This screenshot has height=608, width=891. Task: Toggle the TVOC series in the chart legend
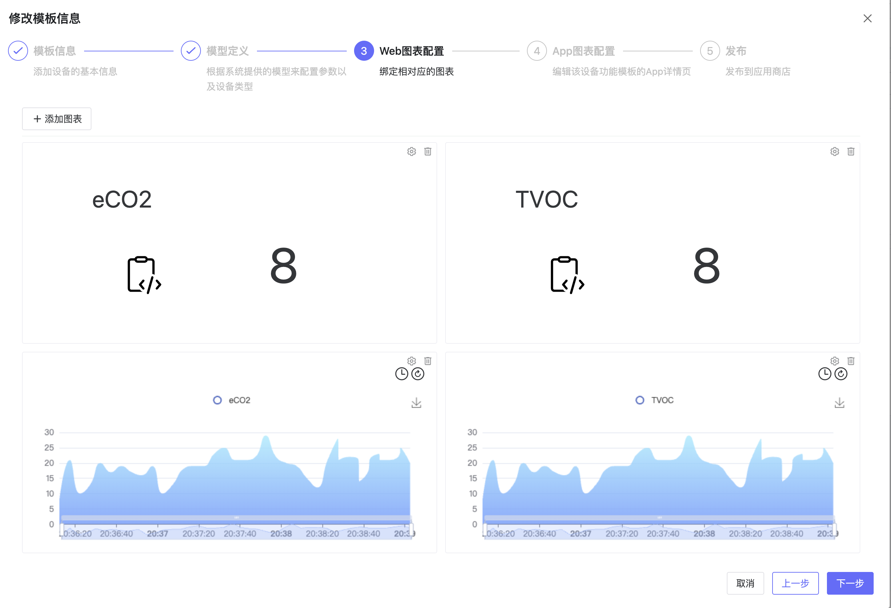[654, 400]
